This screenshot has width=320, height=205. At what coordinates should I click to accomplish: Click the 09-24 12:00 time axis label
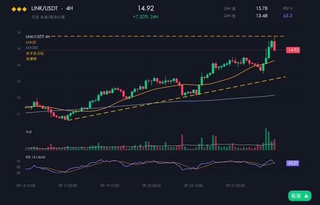(193, 186)
